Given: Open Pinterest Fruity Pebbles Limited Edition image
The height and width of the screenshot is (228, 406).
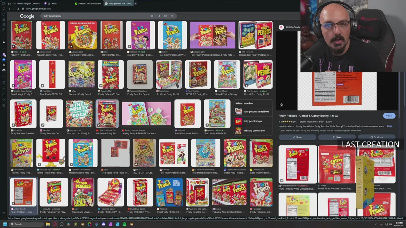Looking at the screenshot, I should pyautogui.click(x=261, y=192).
